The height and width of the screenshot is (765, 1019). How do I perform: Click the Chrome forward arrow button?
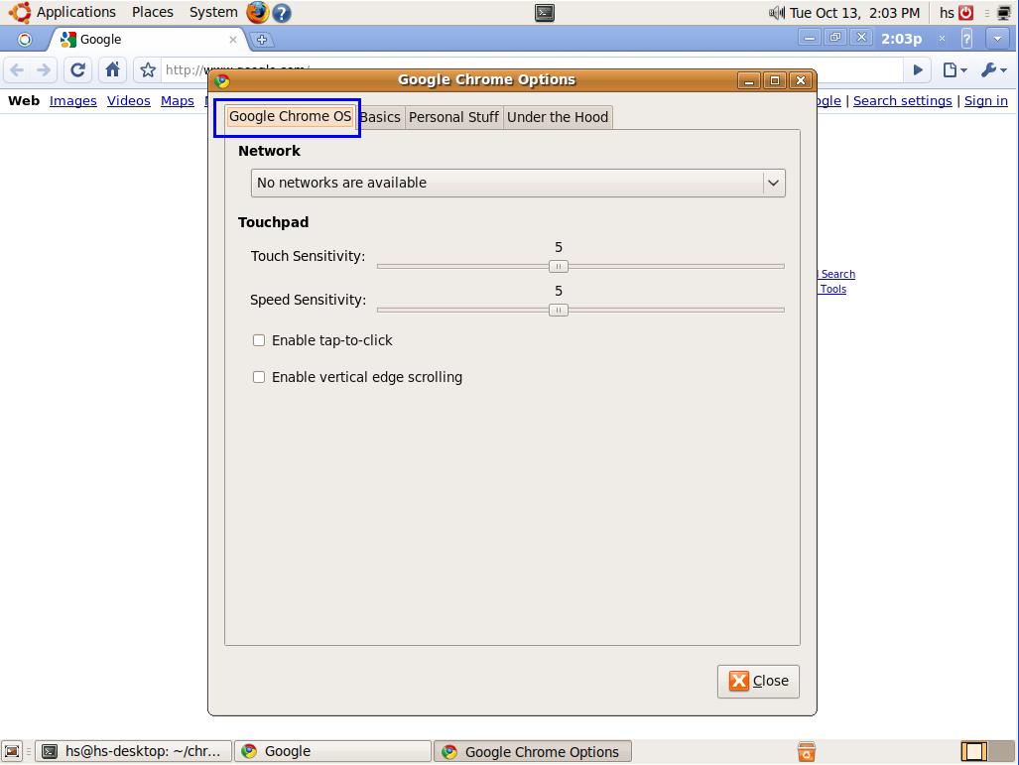coord(44,69)
